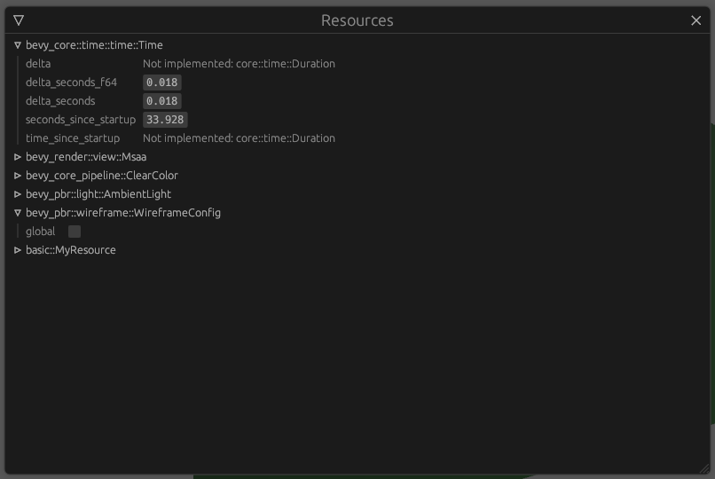Collapse the bevy_core::time::time::Time tree arrow
Screen dimensions: 715x479
coord(18,45)
